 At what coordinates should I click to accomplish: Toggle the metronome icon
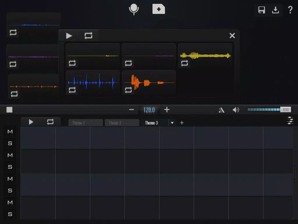click(x=221, y=110)
